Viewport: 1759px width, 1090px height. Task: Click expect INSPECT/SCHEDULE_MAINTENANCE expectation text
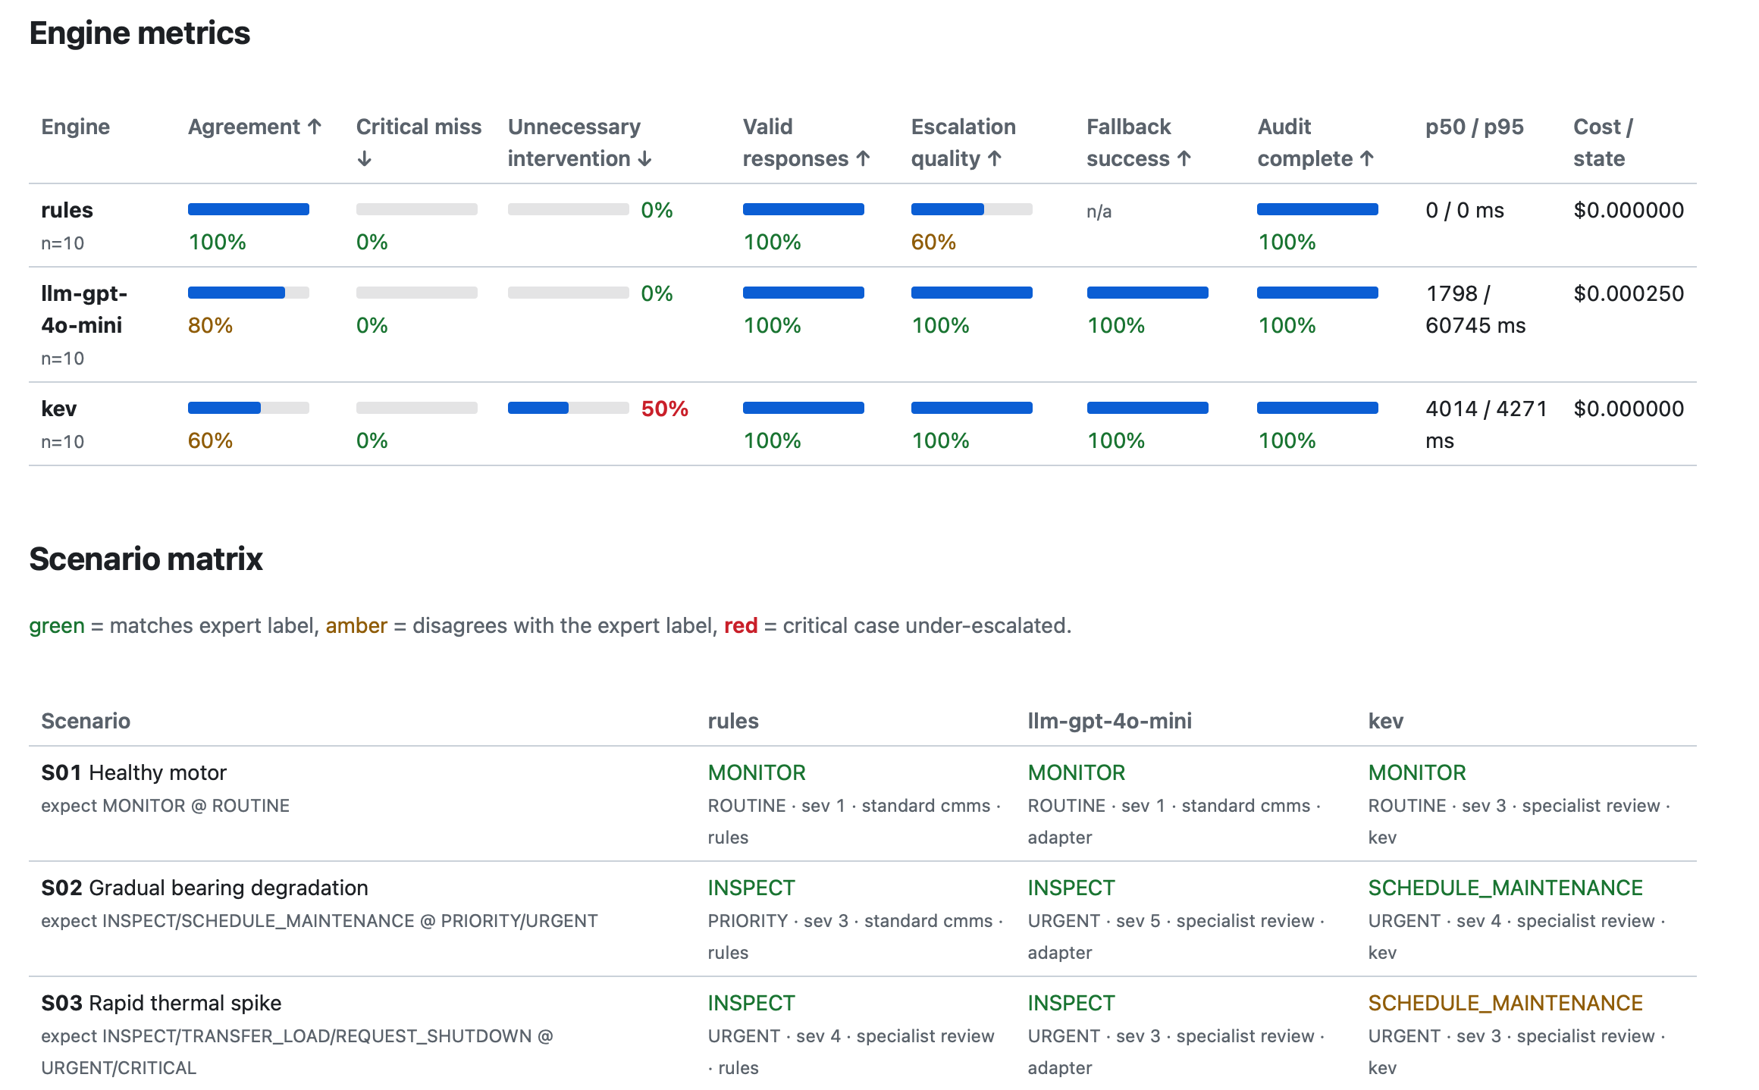coord(319,921)
